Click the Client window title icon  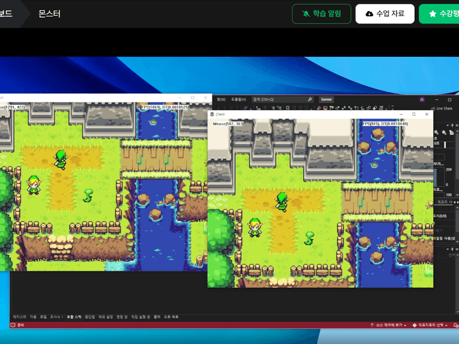point(212,114)
